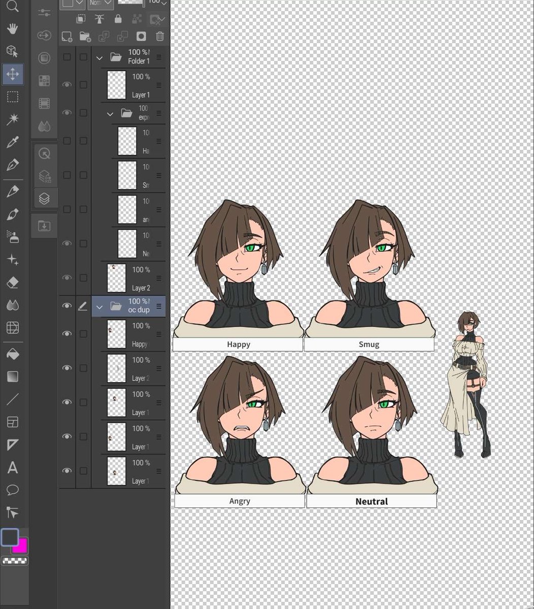Screen dimensions: 534x609
Task: Select the Frame Border tool
Action: (12, 422)
